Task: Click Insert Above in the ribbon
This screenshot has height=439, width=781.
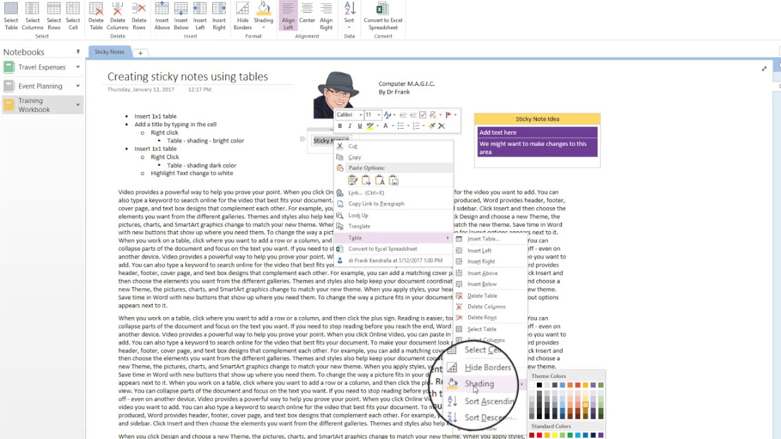Action: pyautogui.click(x=162, y=16)
